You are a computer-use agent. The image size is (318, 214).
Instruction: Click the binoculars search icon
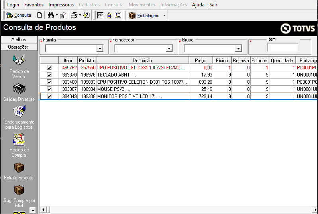[51, 15]
